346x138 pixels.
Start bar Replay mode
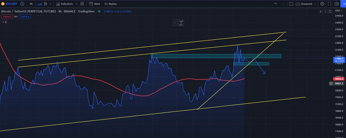click(x=111, y=4)
